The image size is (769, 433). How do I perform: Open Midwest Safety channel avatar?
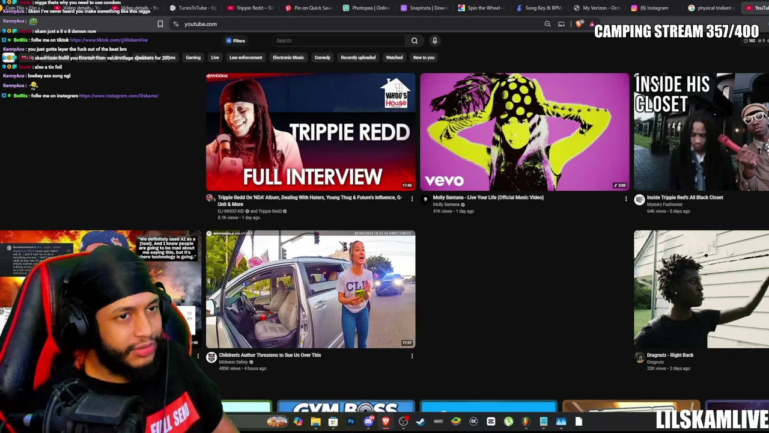point(211,357)
